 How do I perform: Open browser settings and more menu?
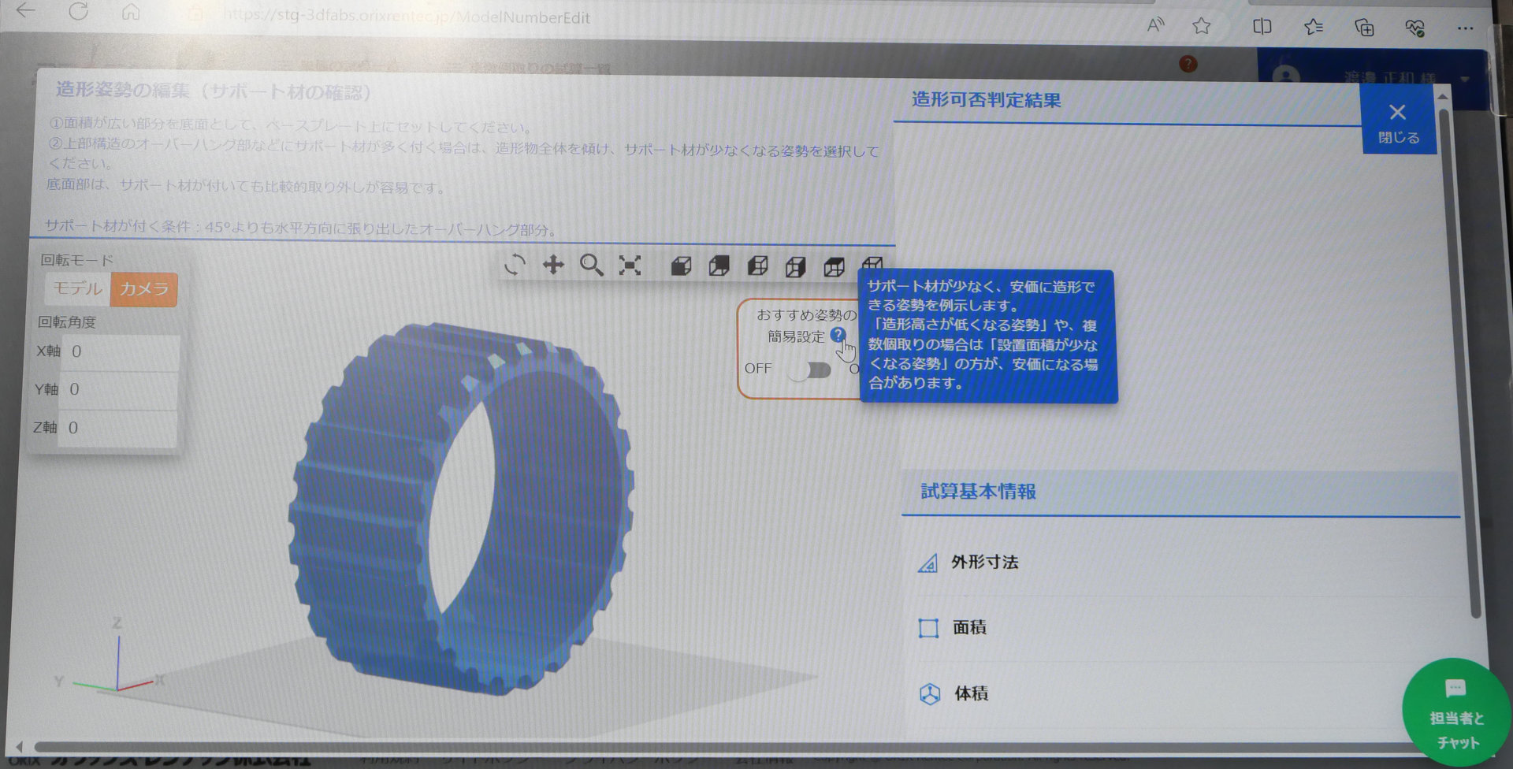1465,28
